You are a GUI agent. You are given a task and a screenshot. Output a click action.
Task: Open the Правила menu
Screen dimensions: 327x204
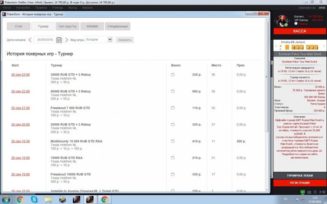click(x=41, y=8)
